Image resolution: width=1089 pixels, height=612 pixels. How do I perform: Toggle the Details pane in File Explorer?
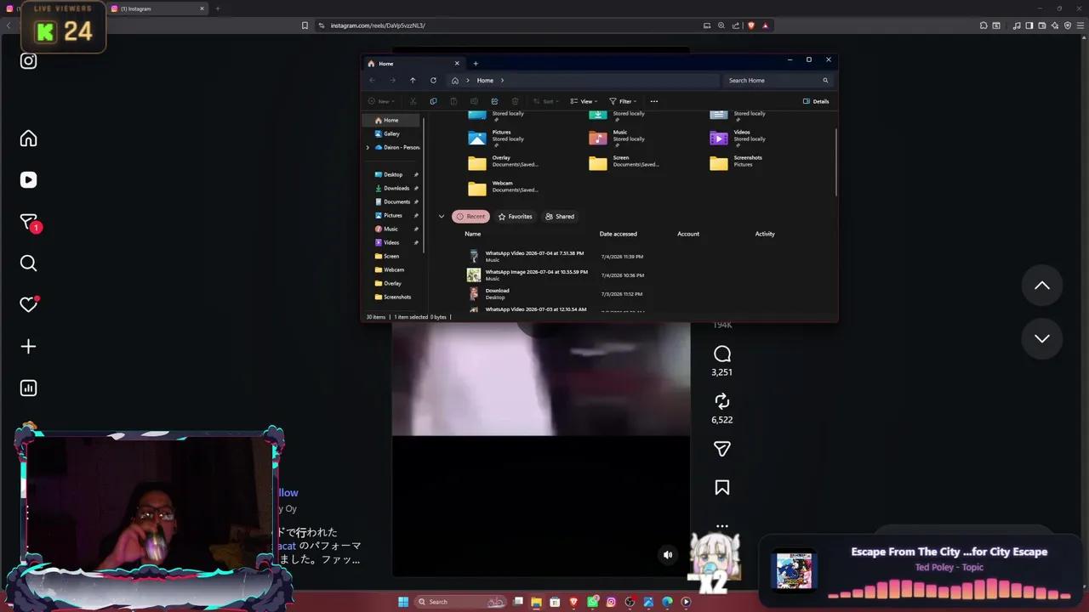pyautogui.click(x=816, y=101)
